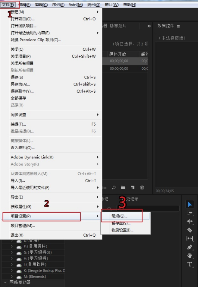Select the Selection tool arrow
This screenshot has height=287, width=199.
coord(189,205)
